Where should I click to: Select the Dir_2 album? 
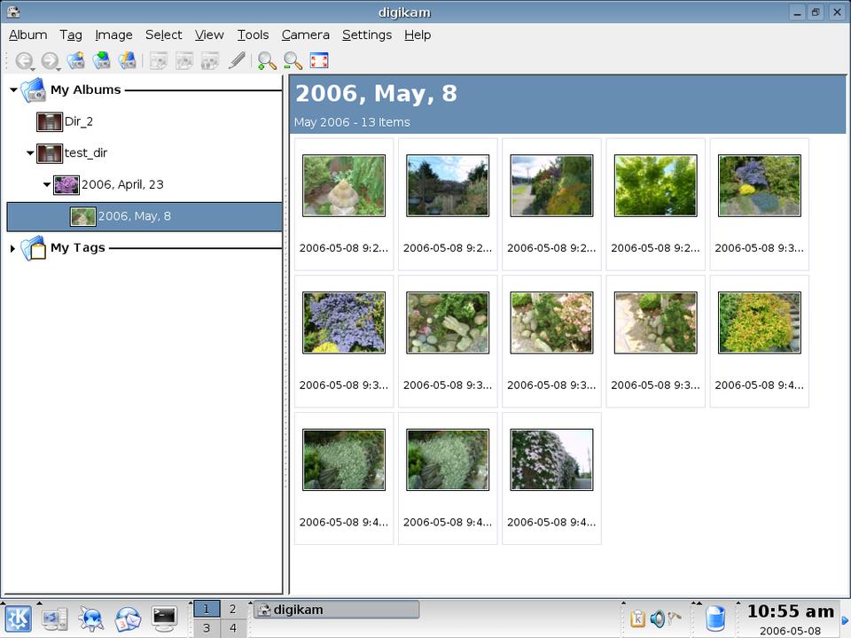pyautogui.click(x=78, y=121)
